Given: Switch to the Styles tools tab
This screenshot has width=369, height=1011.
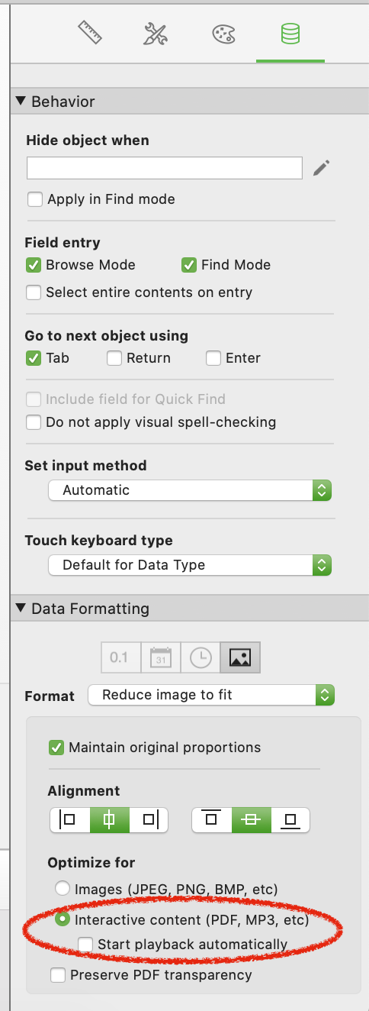Looking at the screenshot, I should point(156,34).
